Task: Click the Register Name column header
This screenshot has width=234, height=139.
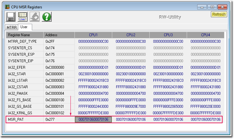Action: click(25, 35)
